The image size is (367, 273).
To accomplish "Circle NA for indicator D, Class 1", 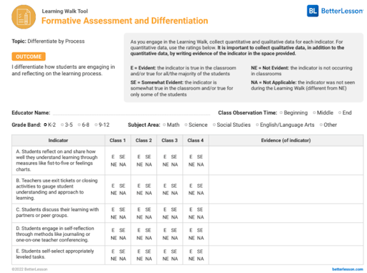I will click(123, 238).
